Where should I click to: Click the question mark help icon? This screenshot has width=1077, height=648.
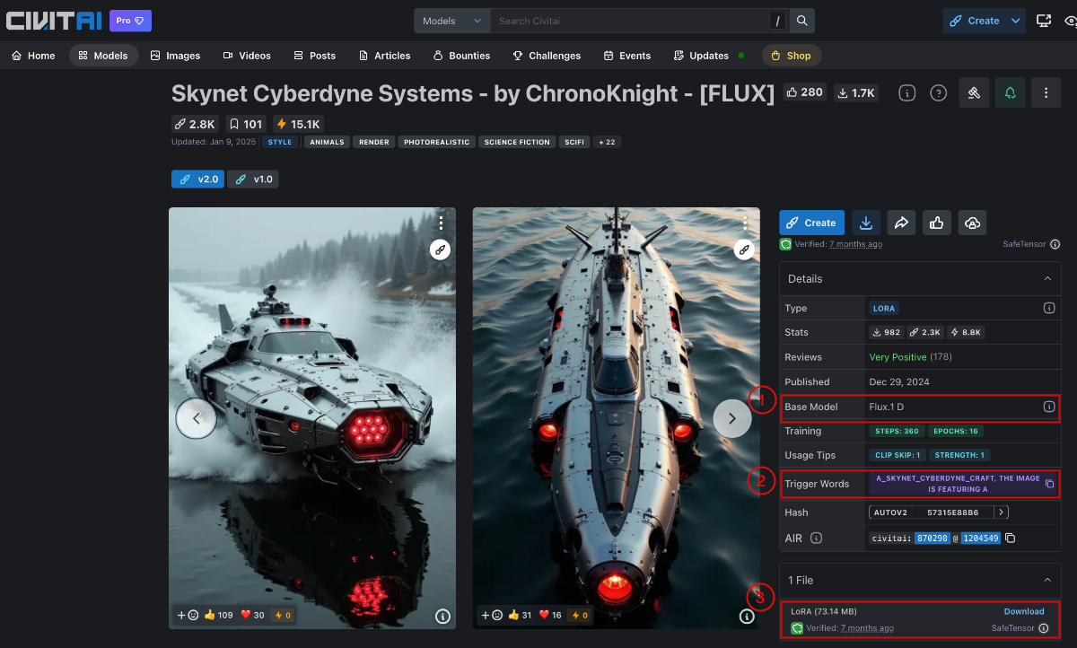[938, 92]
